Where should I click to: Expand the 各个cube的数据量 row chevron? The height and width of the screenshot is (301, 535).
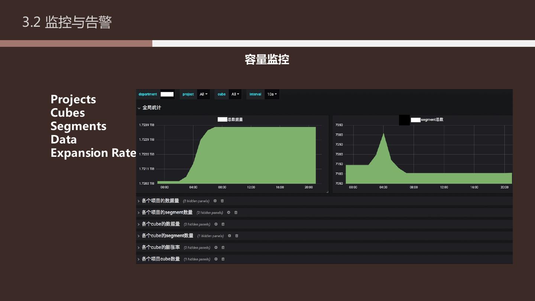pyautogui.click(x=139, y=224)
